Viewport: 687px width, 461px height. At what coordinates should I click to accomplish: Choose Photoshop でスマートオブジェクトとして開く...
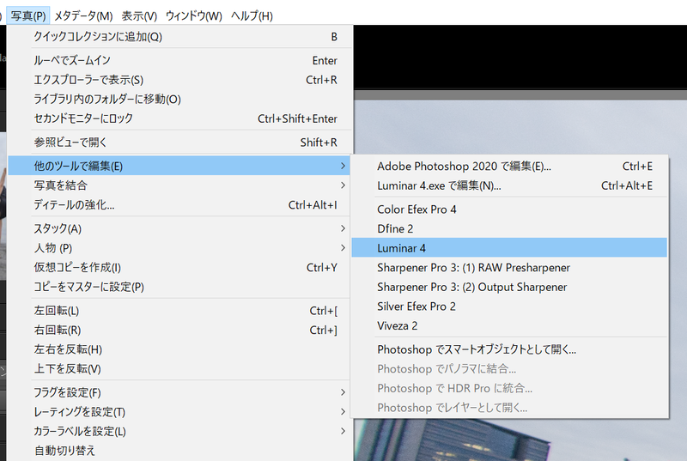tap(509, 349)
